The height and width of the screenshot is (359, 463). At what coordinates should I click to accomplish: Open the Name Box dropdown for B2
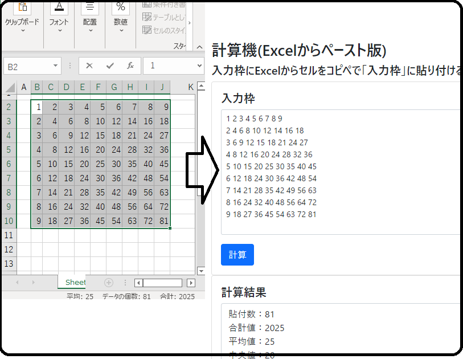[55, 67]
